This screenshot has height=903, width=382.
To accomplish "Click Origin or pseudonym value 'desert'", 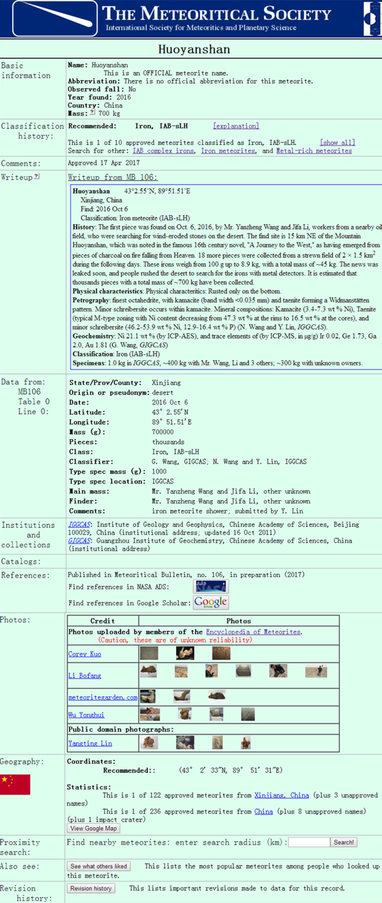I will [x=162, y=393].
